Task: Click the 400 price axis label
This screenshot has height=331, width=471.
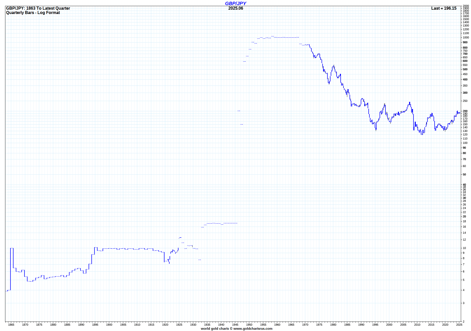Action: coord(465,79)
